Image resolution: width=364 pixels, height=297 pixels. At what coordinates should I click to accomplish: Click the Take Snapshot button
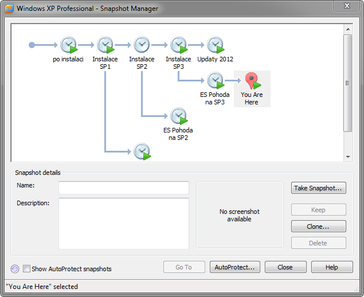[x=318, y=188]
